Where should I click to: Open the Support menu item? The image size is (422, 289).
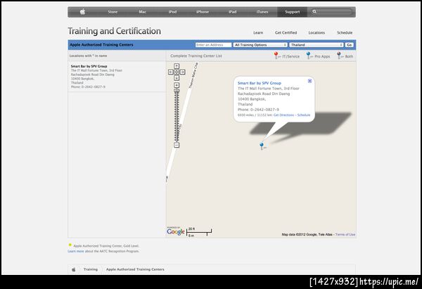click(x=293, y=12)
